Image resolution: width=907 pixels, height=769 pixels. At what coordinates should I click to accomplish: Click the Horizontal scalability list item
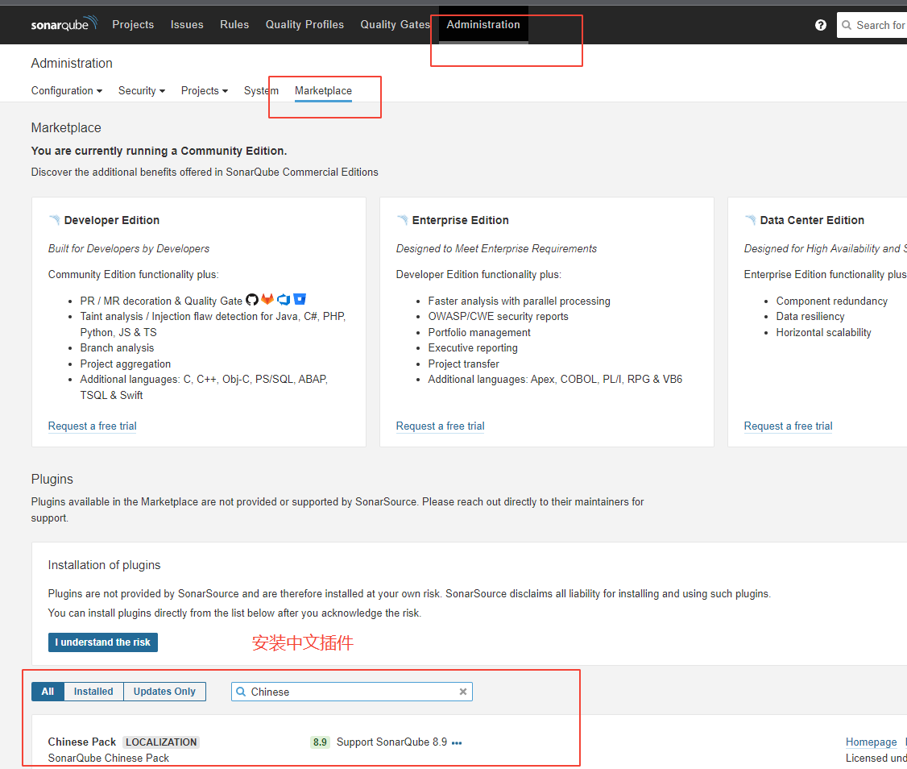824,332
